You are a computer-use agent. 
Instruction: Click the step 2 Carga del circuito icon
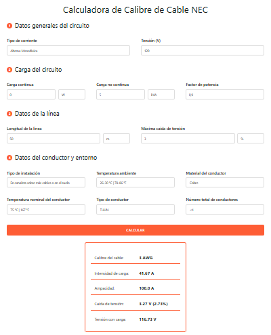pos(9,70)
